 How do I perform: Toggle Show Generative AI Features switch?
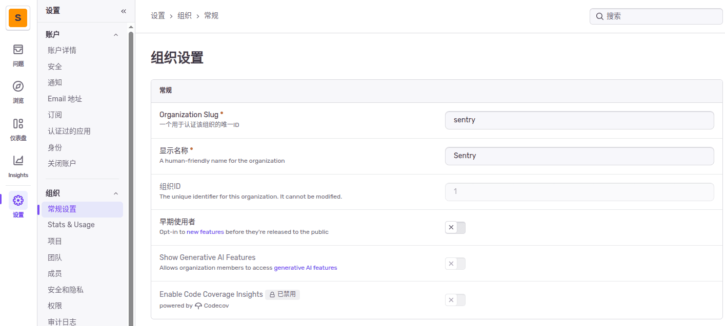[455, 264]
